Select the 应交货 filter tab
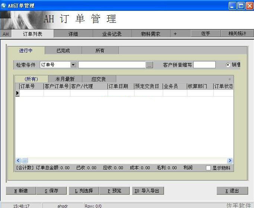Viewport: 254px width, 208px height. click(x=99, y=79)
